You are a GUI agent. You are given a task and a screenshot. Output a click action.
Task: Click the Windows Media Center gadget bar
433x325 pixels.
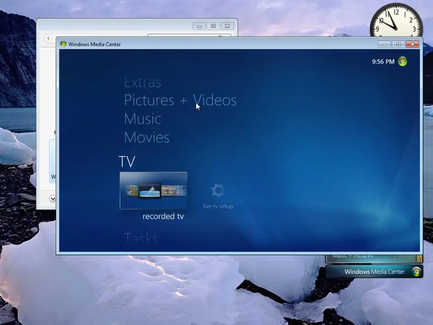pos(374,272)
